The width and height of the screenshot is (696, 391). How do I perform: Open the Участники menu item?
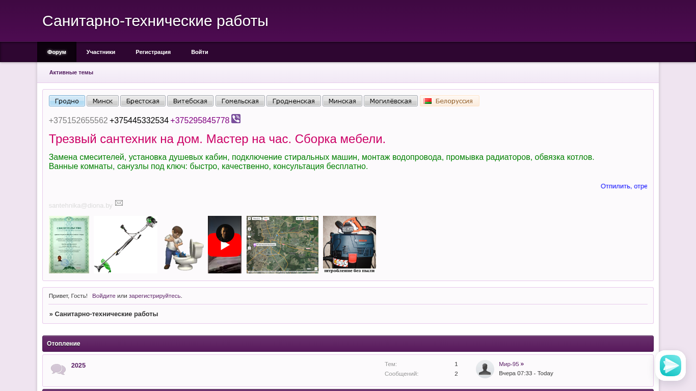101,52
